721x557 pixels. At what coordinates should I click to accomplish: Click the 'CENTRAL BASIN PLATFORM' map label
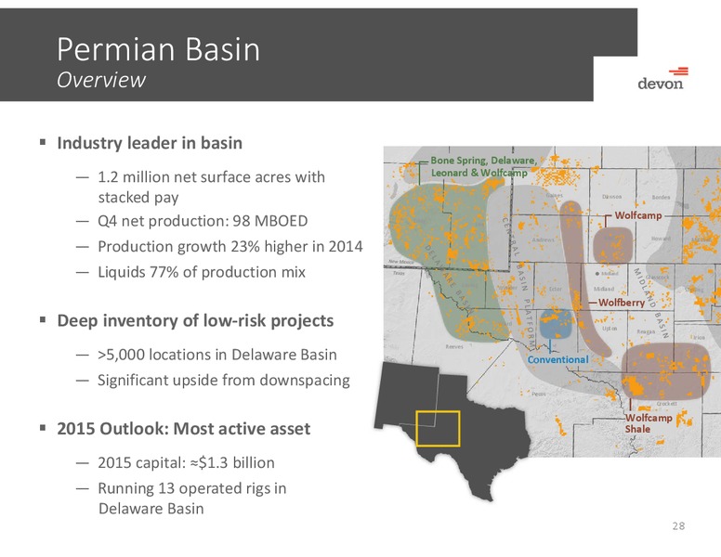click(518, 283)
